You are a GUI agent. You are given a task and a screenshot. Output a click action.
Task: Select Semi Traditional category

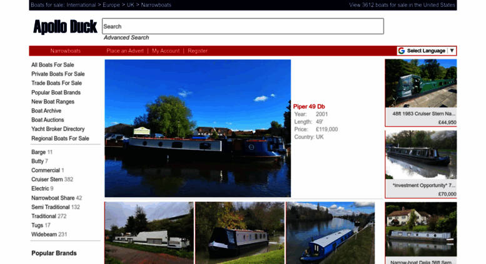click(50, 207)
